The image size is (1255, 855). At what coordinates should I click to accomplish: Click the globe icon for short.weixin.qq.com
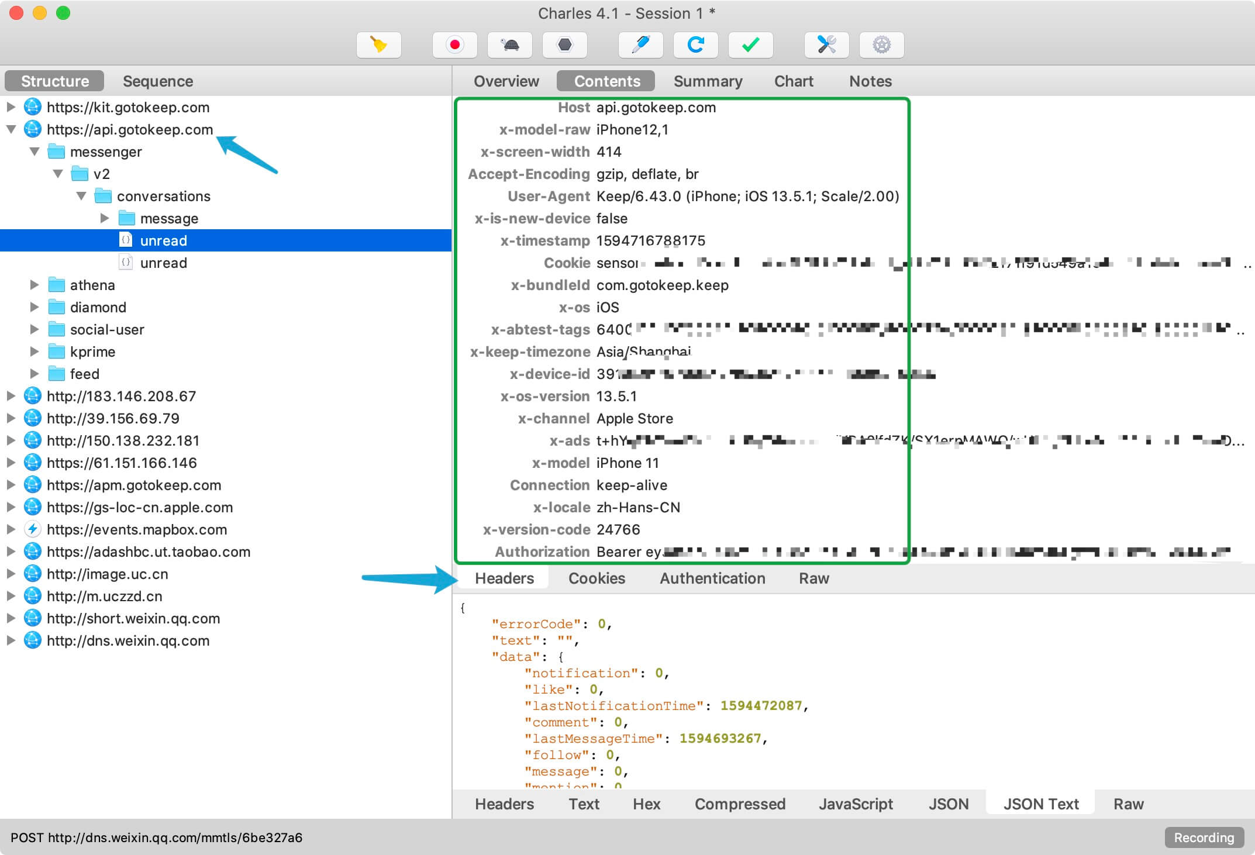coord(33,618)
